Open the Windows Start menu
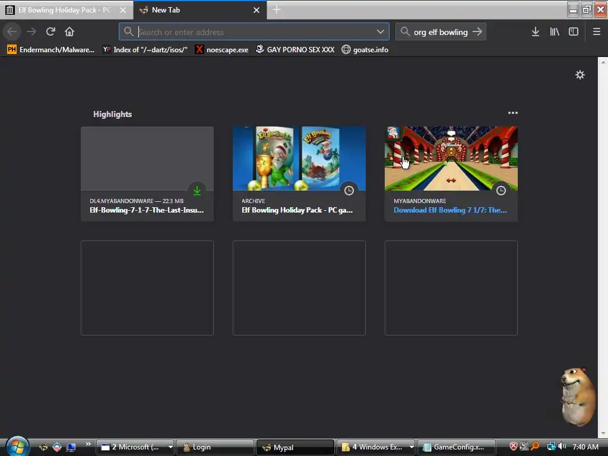Viewport: 608px width, 456px height. pos(17,446)
